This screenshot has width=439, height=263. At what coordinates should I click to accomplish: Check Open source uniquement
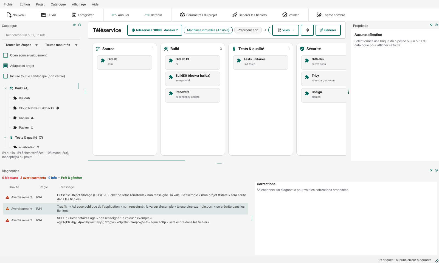tap(5, 55)
